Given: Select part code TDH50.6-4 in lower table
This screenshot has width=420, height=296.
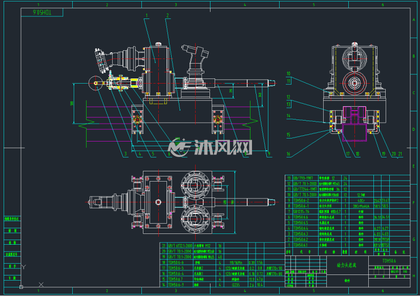Looking at the screenshot, I should (x=176, y=274).
